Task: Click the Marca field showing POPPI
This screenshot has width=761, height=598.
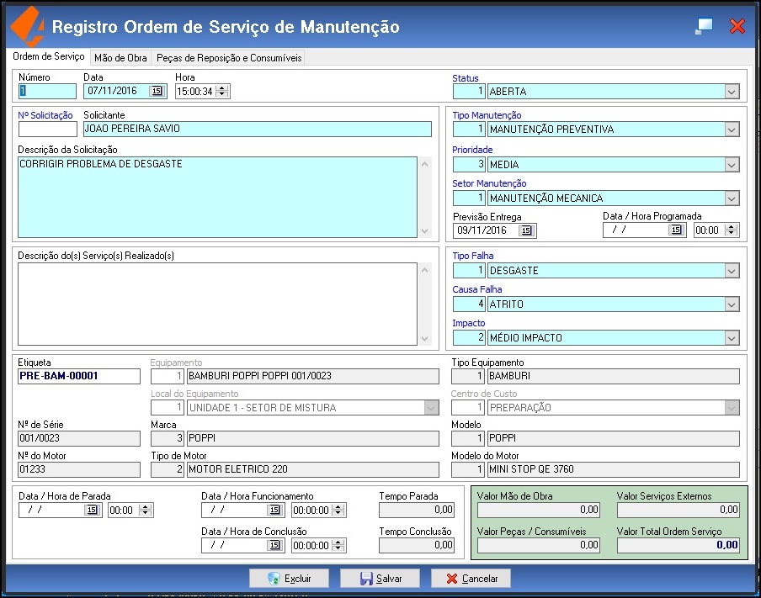Action: pyautogui.click(x=313, y=438)
